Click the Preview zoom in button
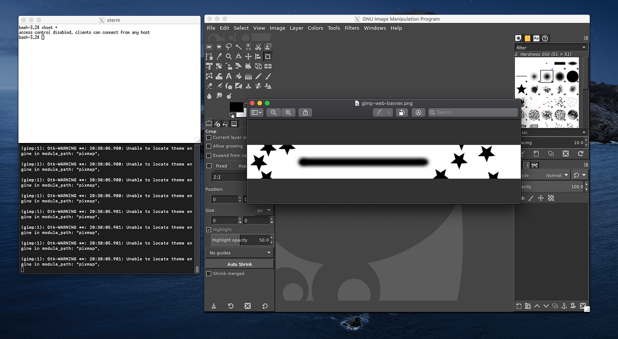This screenshot has height=339, width=618. (288, 112)
